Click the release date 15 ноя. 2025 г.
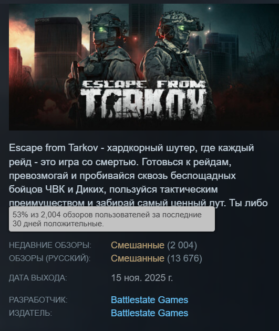Viewport: 279px width, 331px height. pos(142,278)
